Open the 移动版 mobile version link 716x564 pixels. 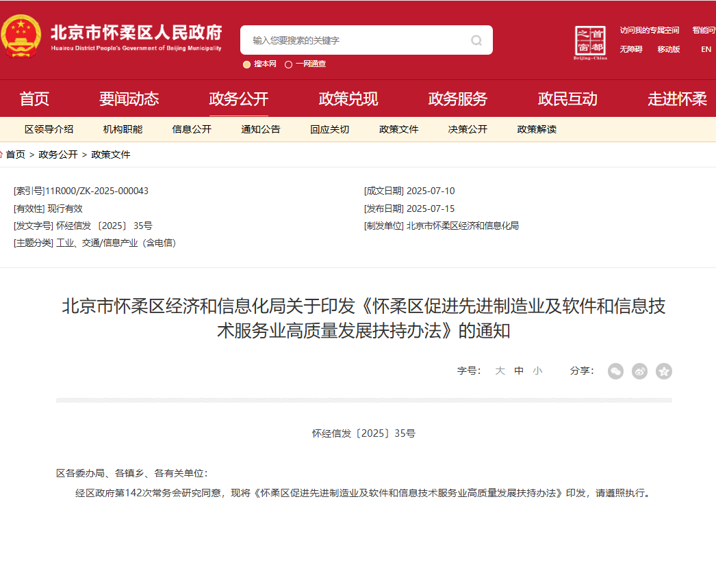point(668,50)
